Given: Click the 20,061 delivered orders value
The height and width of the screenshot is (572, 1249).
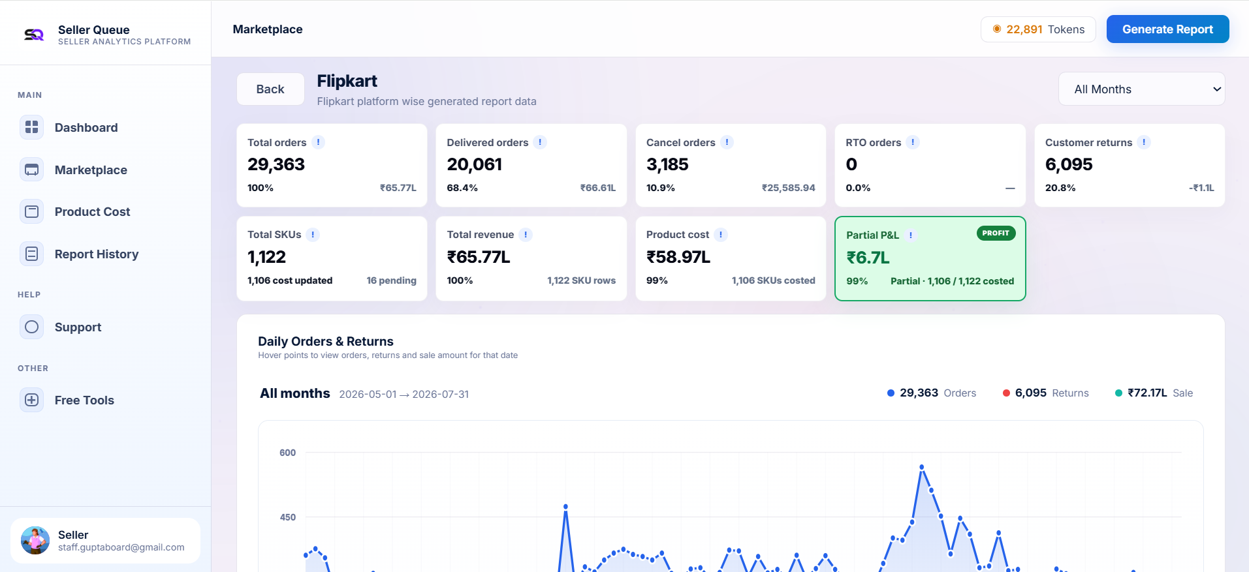Looking at the screenshot, I should click(475, 164).
